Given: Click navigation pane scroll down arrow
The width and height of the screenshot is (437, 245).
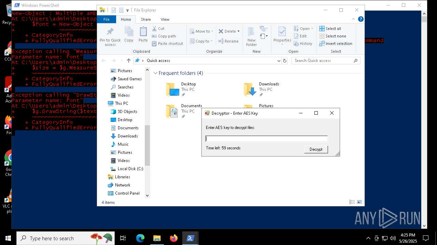Looking at the screenshot, I should pos(147,196).
